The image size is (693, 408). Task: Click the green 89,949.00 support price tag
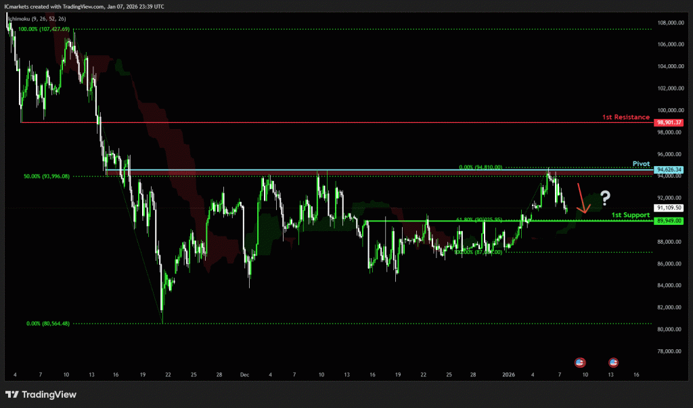(669, 221)
